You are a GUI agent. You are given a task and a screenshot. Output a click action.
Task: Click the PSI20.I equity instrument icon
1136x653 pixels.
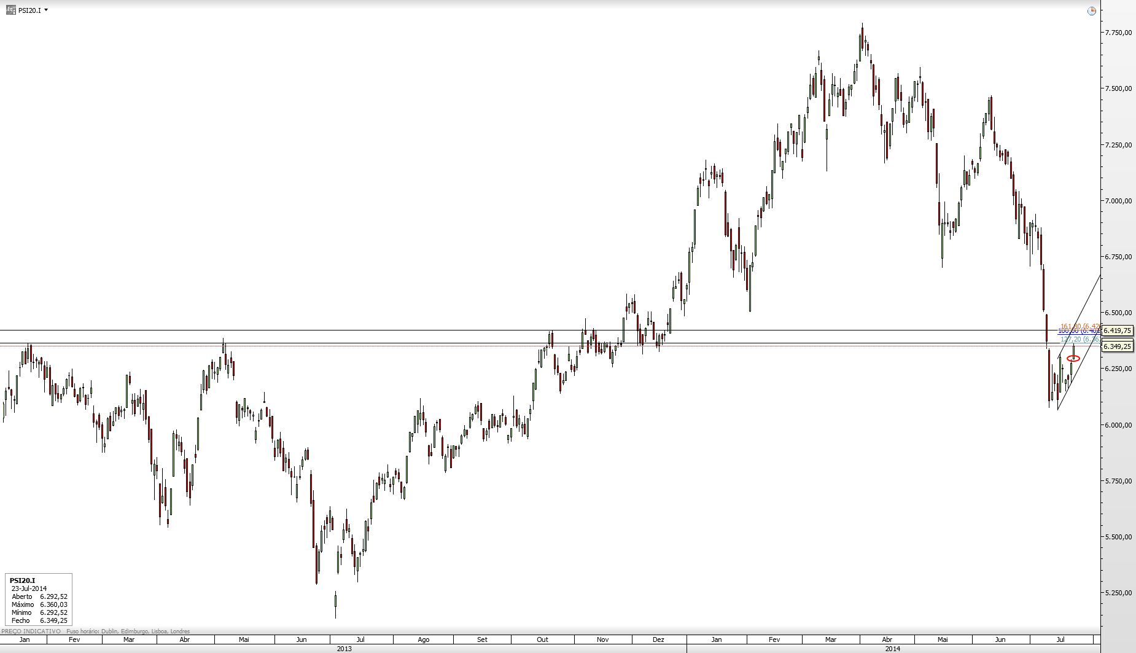(x=11, y=10)
